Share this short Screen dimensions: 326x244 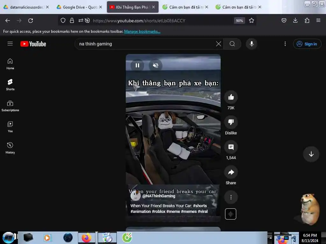[231, 172]
